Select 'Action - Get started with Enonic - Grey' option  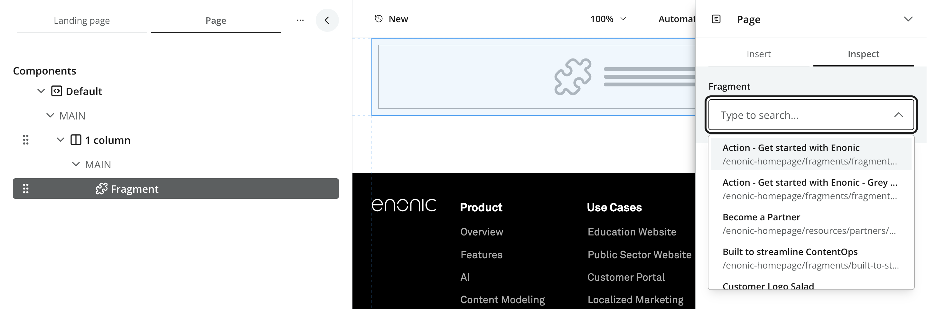[811, 189]
